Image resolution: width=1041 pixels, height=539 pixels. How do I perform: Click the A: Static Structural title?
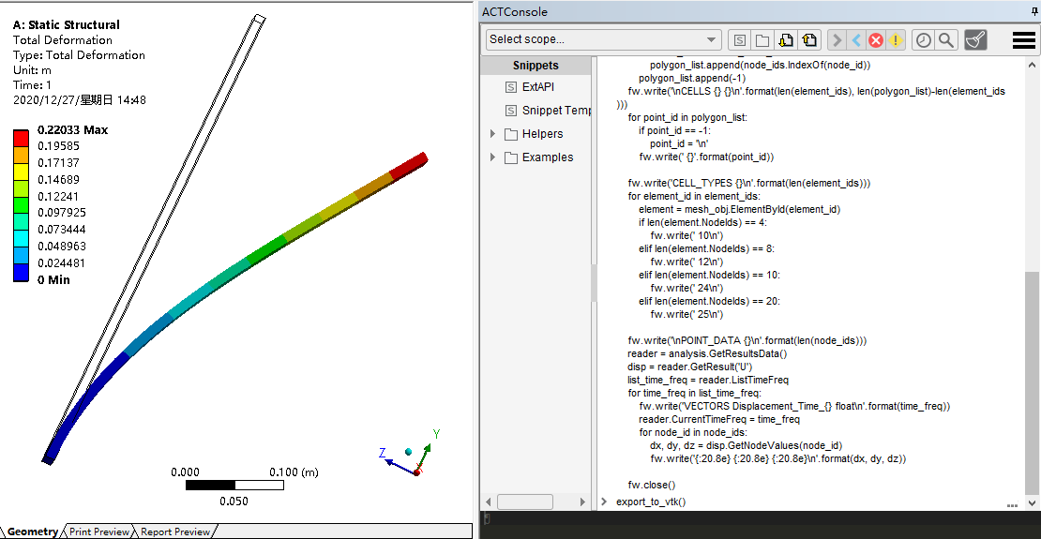[x=67, y=24]
